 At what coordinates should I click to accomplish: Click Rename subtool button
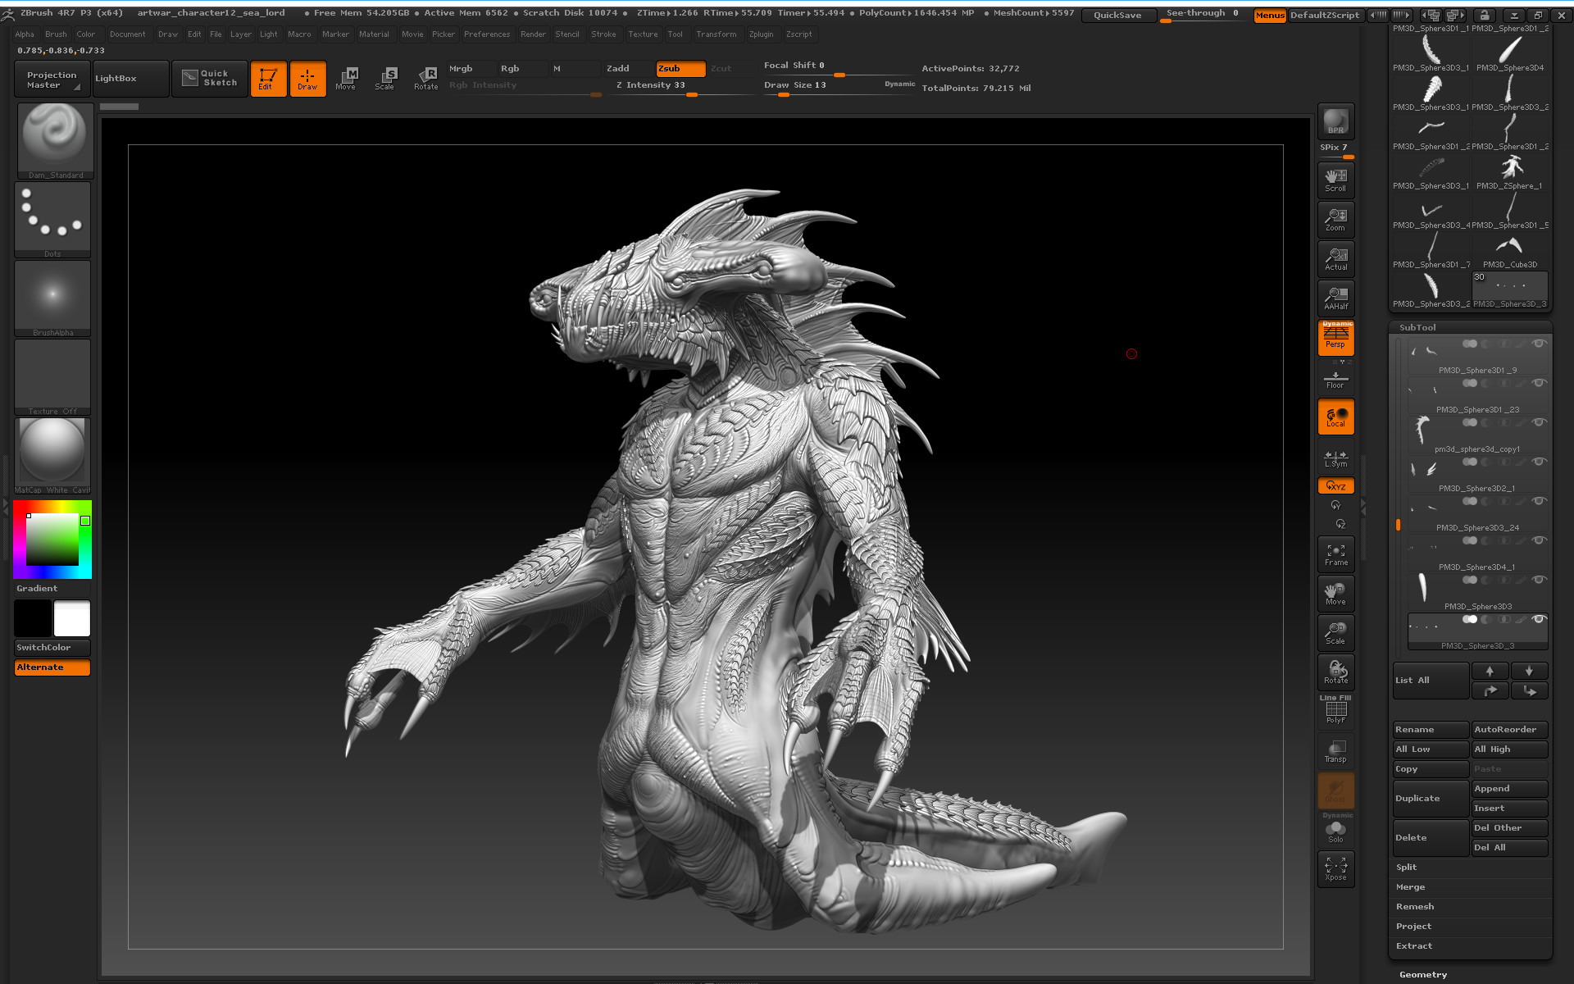[1431, 729]
